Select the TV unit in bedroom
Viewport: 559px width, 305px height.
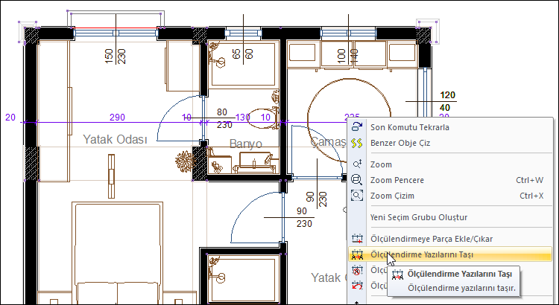click(111, 176)
